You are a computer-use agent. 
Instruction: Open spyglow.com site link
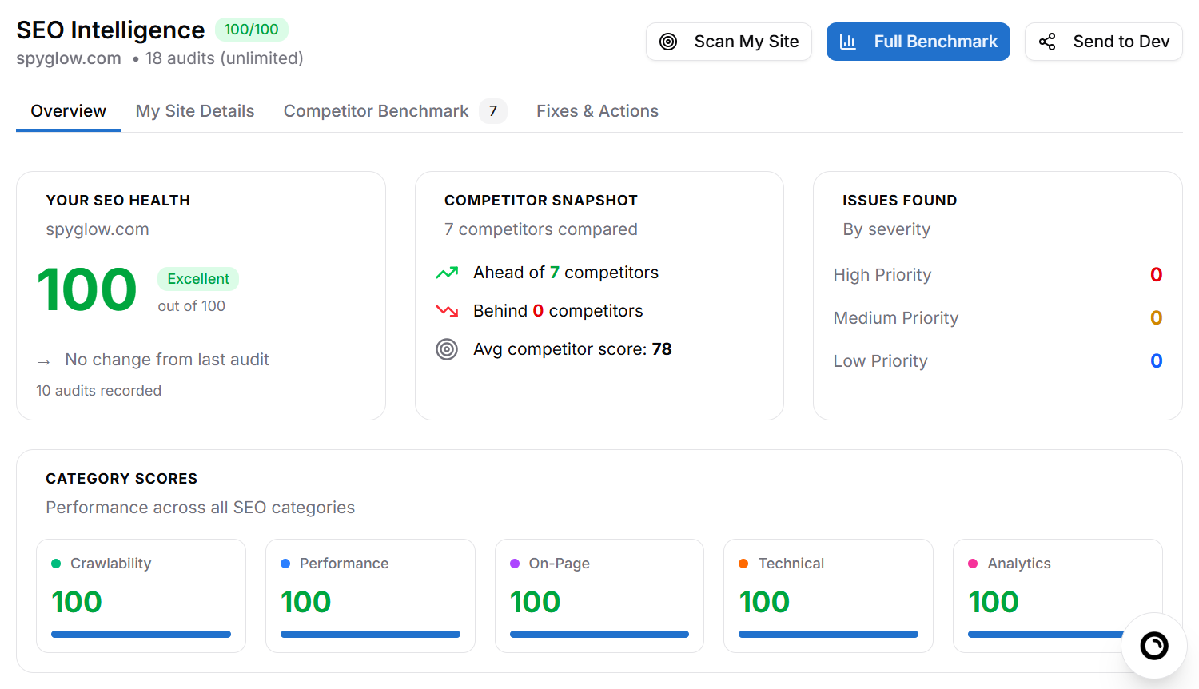68,58
